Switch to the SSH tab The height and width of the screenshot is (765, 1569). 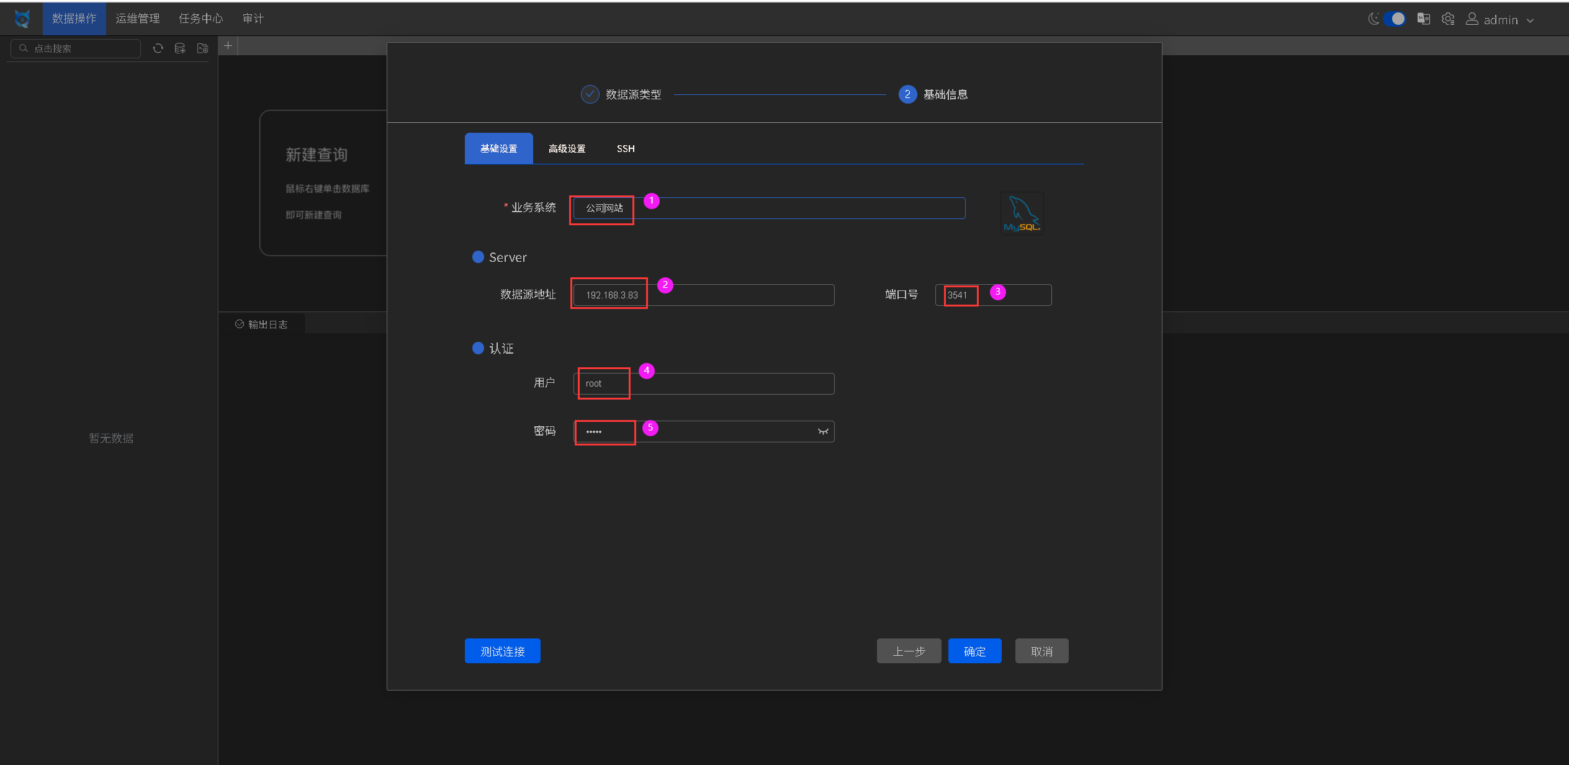(626, 149)
